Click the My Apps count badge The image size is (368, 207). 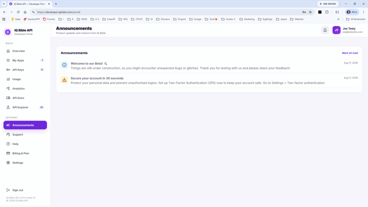[x=42, y=60]
